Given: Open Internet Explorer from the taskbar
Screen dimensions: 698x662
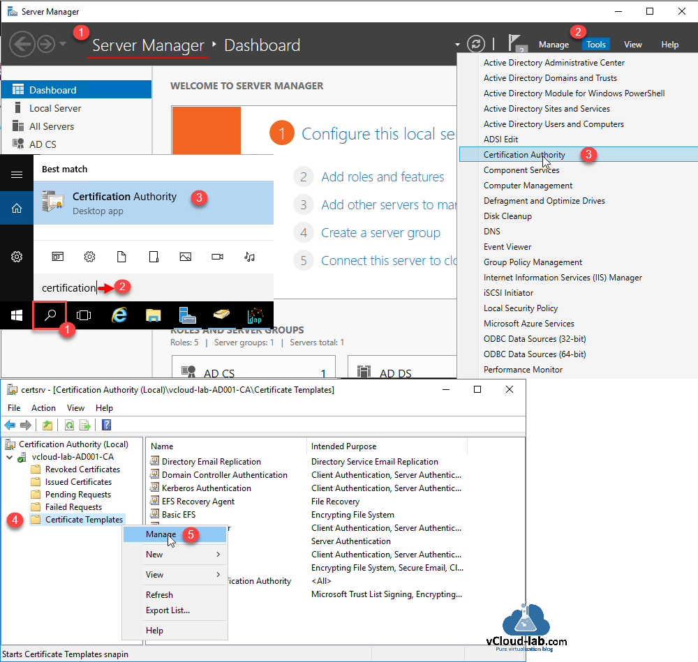Looking at the screenshot, I should click(x=119, y=315).
